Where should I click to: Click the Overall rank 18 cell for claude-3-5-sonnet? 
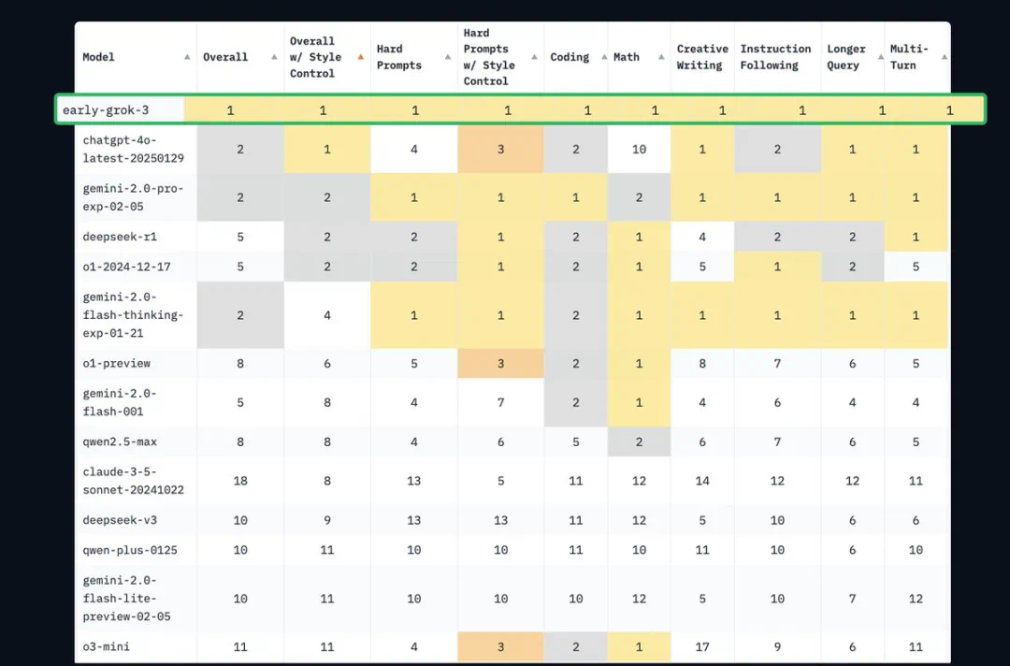pyautogui.click(x=240, y=481)
